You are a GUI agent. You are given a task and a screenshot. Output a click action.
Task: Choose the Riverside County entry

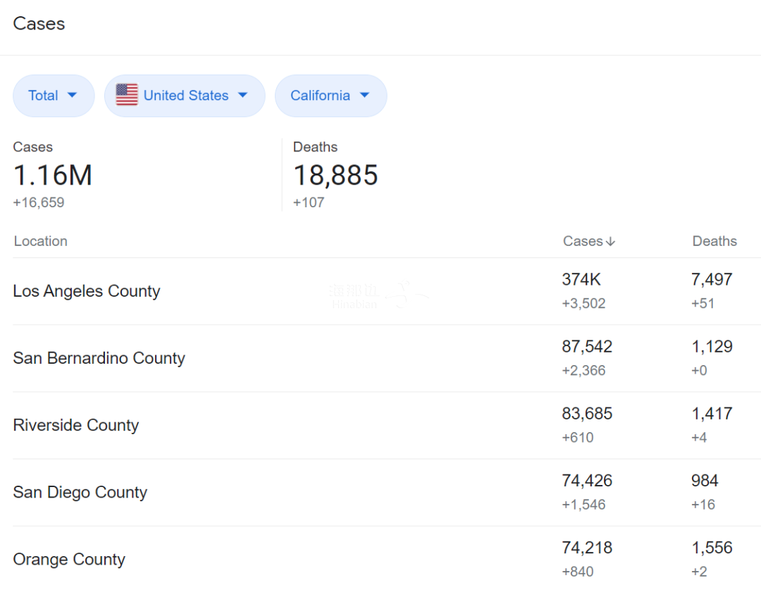pyautogui.click(x=76, y=425)
